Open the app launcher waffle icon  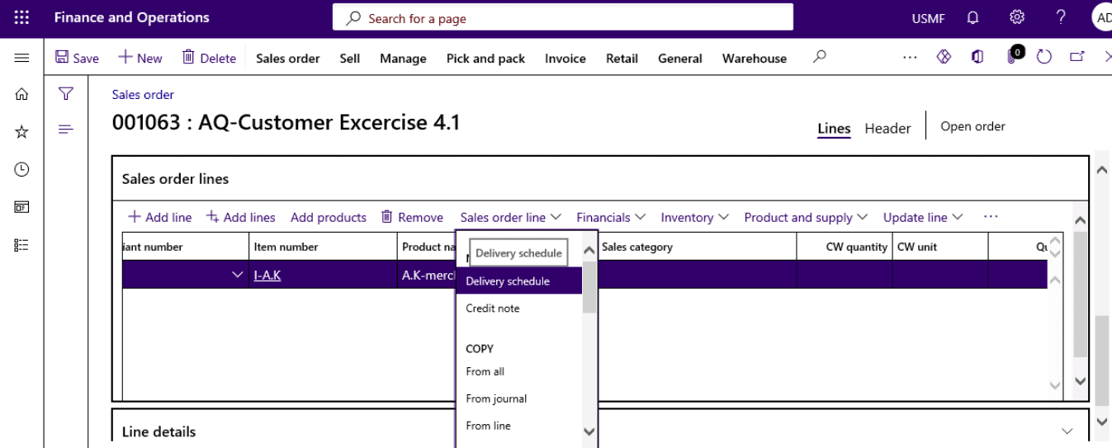[x=22, y=17]
